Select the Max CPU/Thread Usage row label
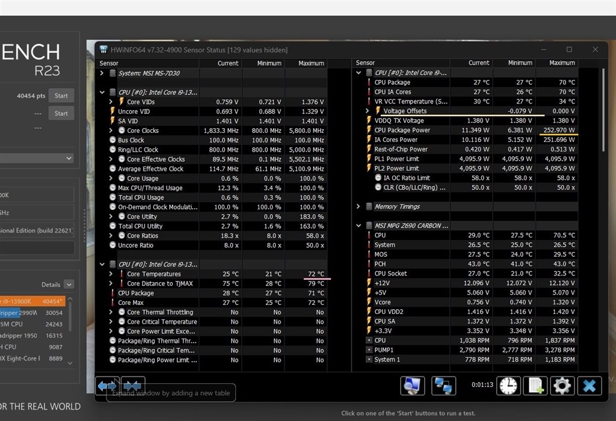The image size is (616, 421). 150,188
